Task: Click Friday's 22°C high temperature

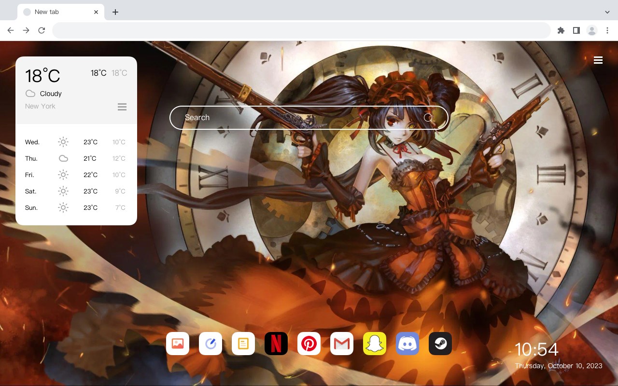Action: 91,175
